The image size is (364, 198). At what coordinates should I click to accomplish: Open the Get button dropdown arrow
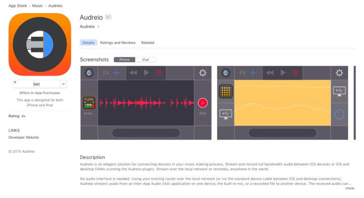63,84
